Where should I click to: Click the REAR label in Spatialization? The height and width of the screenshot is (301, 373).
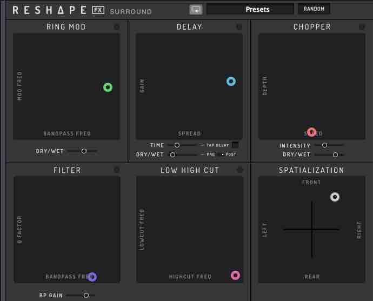[x=312, y=277]
